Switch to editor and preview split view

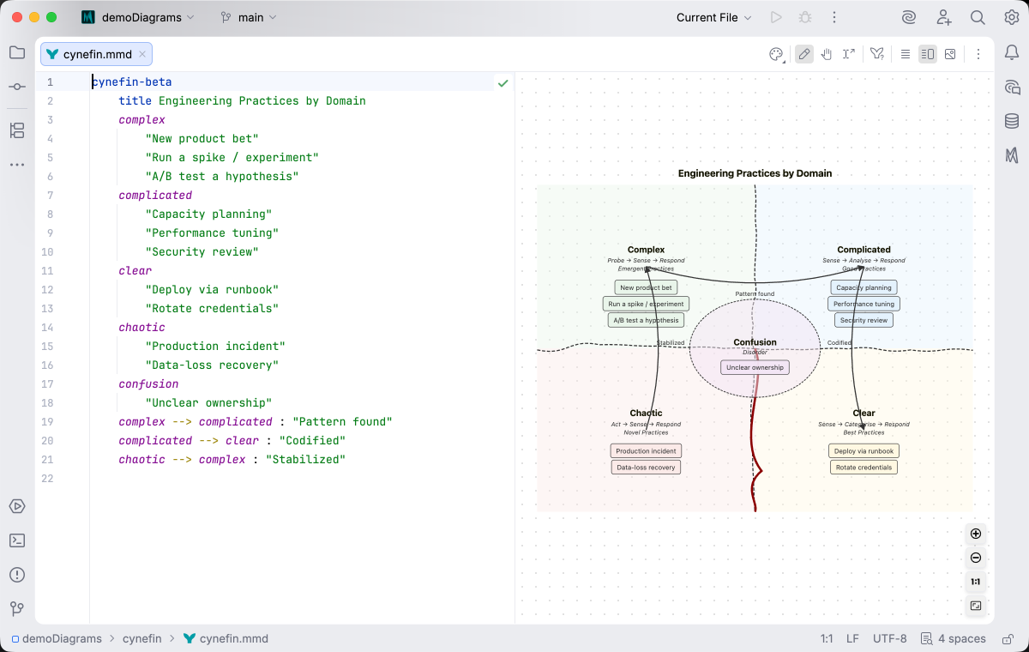pos(928,54)
